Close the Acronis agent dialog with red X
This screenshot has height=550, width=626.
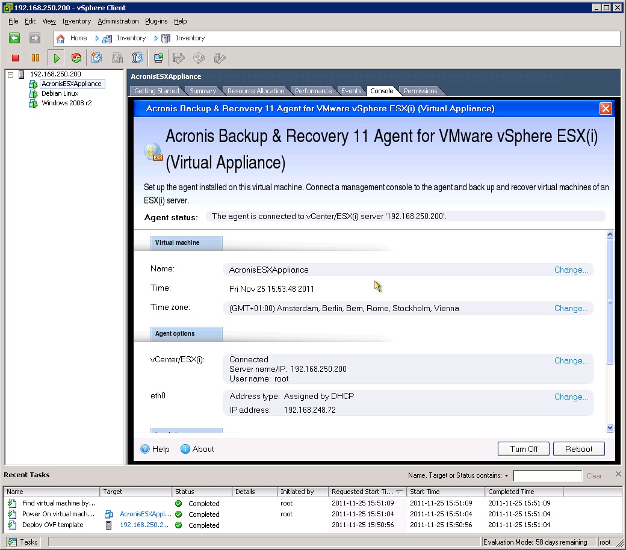tap(606, 108)
